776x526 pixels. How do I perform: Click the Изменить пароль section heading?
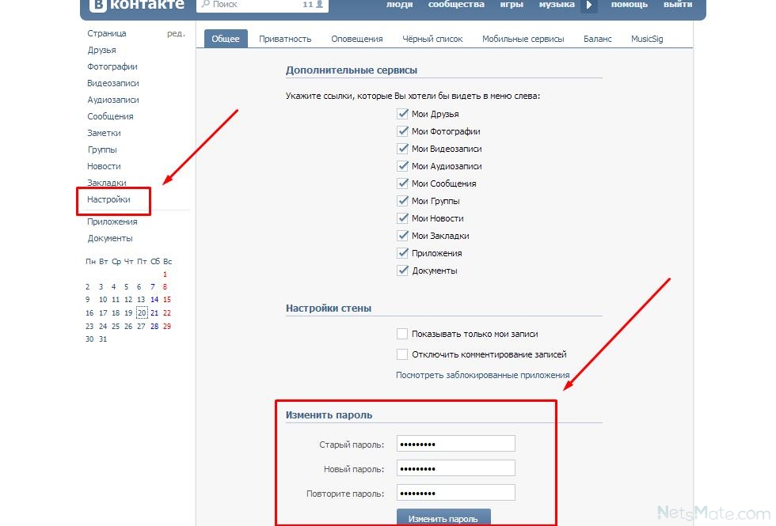pyautogui.click(x=329, y=414)
